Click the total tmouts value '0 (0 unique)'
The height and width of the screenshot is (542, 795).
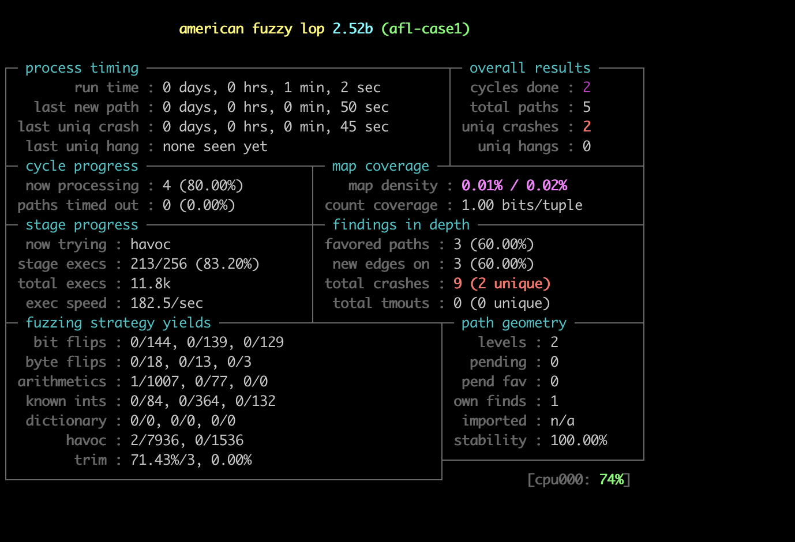pos(502,303)
